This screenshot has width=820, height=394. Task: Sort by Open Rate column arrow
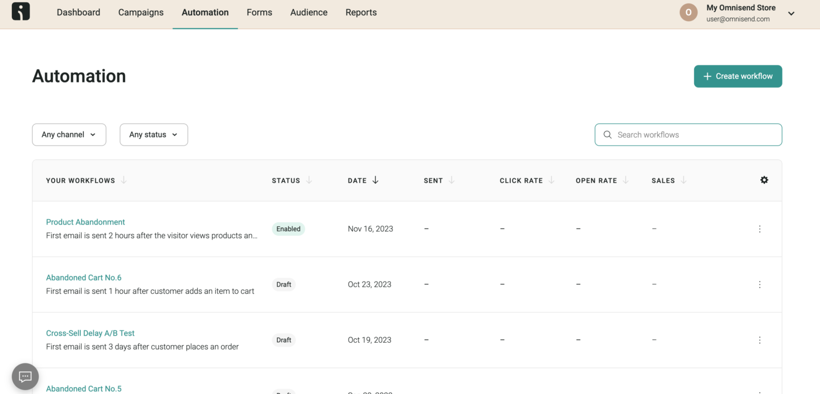pyautogui.click(x=626, y=180)
